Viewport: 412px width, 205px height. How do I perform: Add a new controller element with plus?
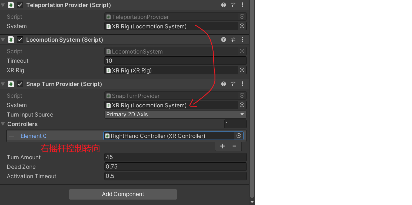click(x=222, y=146)
